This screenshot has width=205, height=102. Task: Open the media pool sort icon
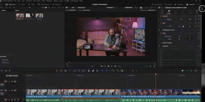coord(59,8)
